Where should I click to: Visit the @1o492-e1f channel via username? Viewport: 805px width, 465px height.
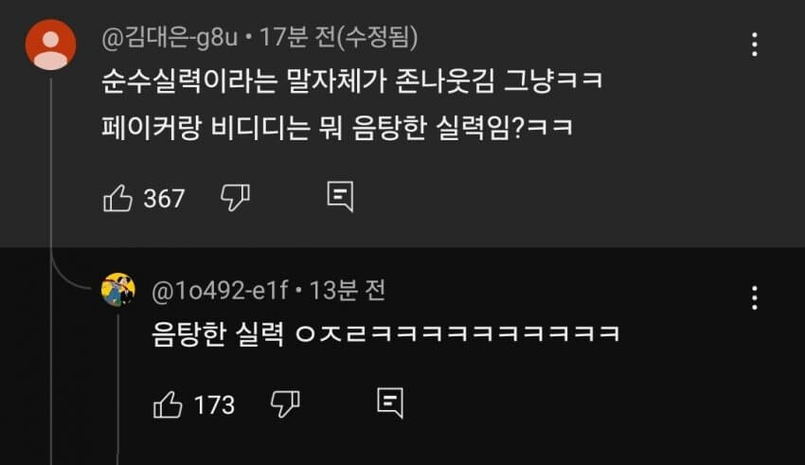pos(220,291)
